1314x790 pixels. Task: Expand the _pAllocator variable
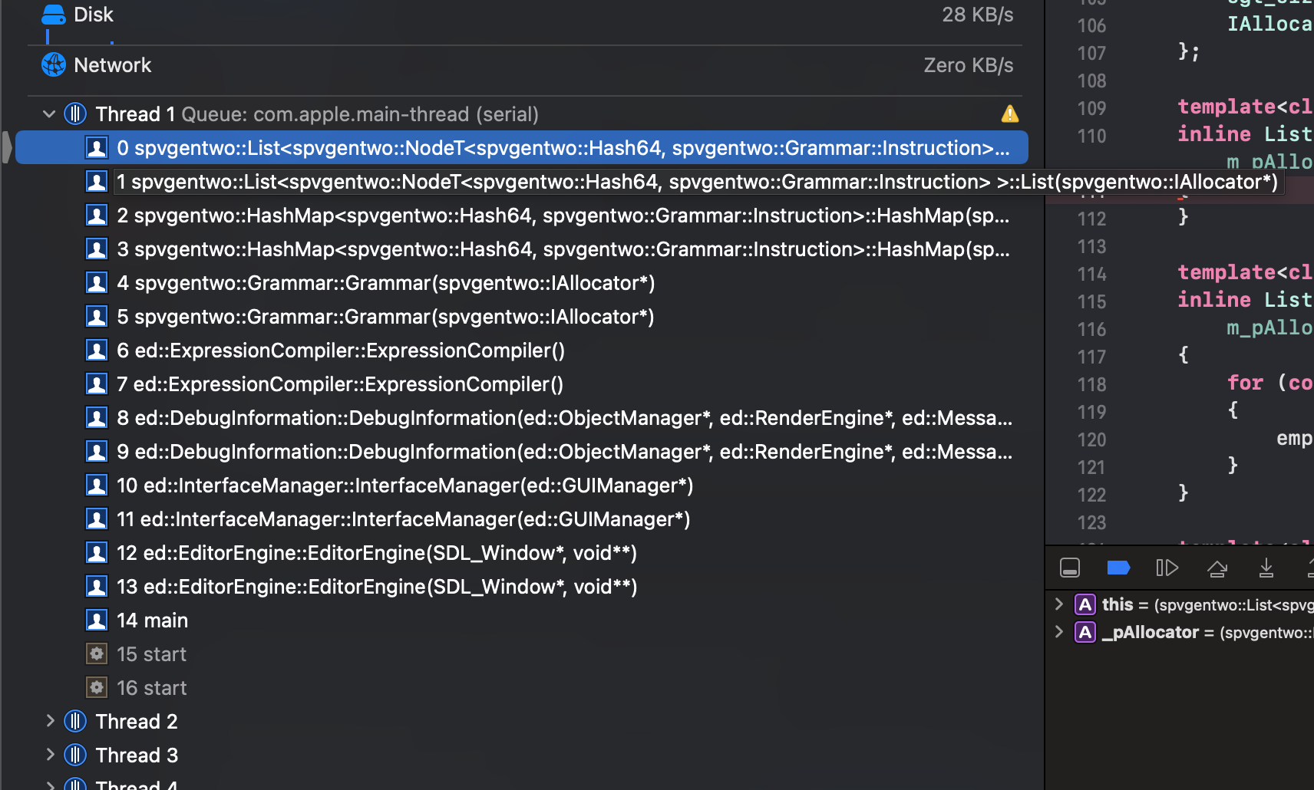point(1059,631)
